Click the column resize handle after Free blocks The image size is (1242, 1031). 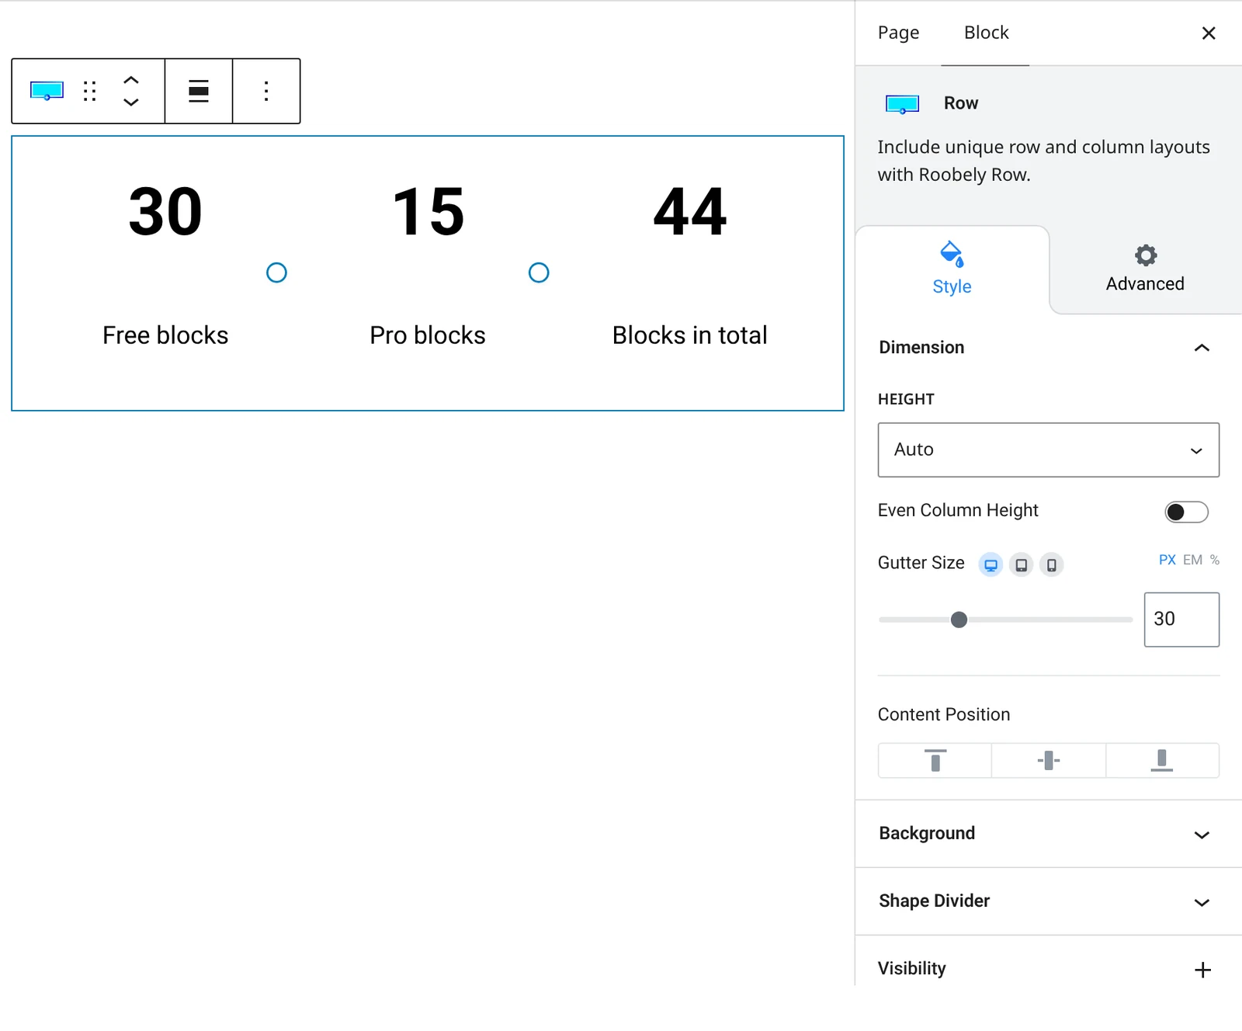(276, 273)
